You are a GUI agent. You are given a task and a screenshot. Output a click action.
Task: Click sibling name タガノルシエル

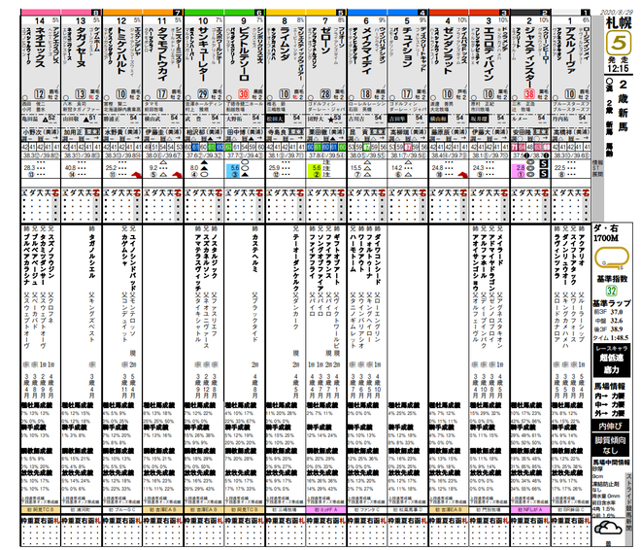pos(91,258)
